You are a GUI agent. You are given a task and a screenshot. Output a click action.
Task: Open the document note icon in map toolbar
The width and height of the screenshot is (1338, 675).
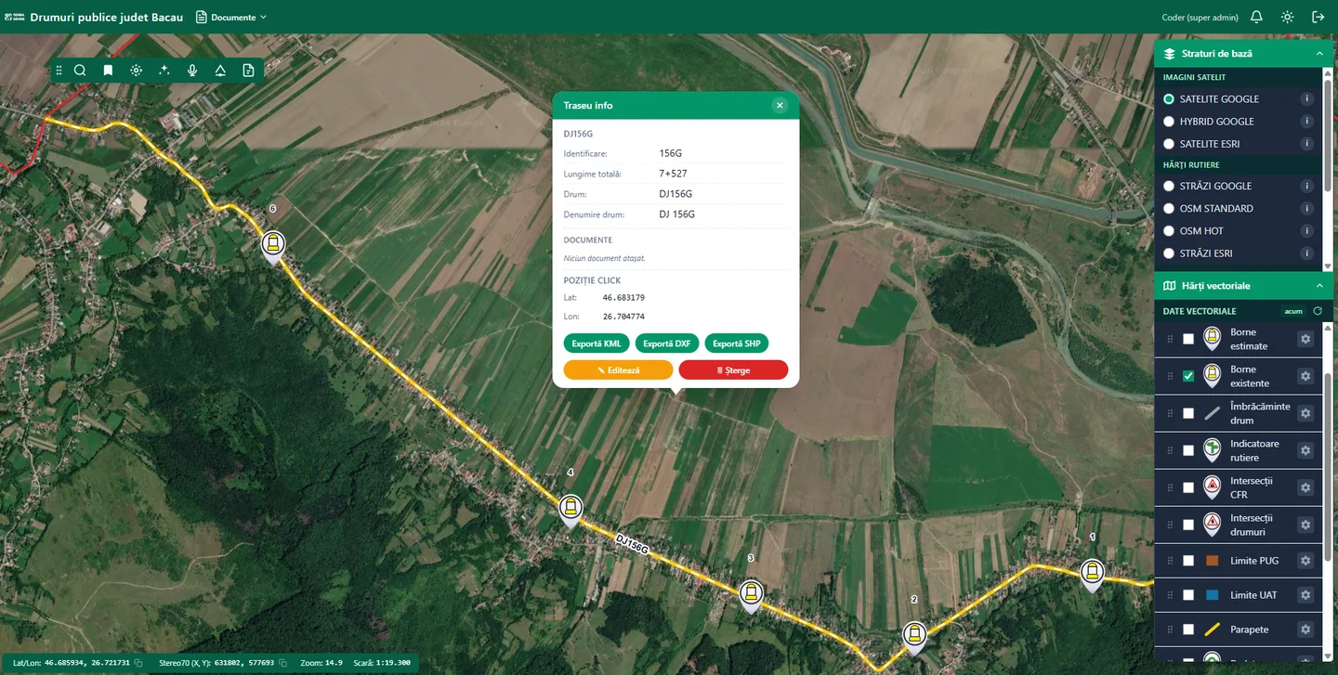[x=248, y=71]
